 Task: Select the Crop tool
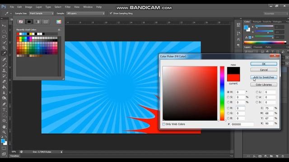coord(4,48)
